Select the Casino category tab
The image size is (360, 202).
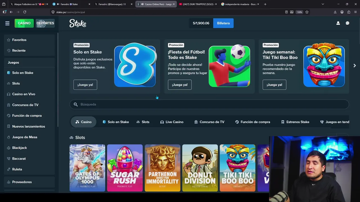click(84, 122)
